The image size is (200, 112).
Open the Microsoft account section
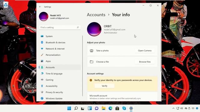(x=122, y=97)
